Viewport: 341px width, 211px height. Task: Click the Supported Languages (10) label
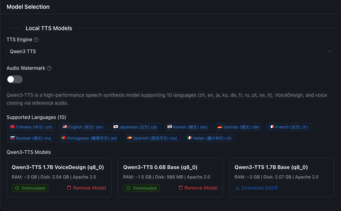tap(36, 117)
